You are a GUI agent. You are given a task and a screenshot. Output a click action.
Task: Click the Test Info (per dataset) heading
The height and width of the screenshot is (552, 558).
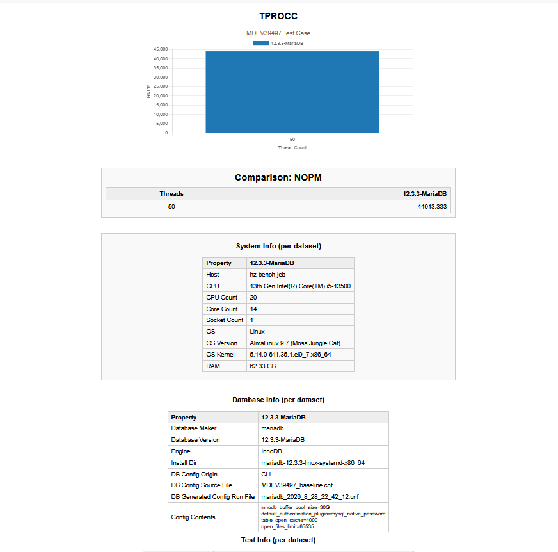tap(278, 540)
